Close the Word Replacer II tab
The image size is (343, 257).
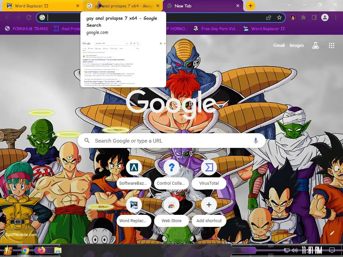(x=78, y=6)
